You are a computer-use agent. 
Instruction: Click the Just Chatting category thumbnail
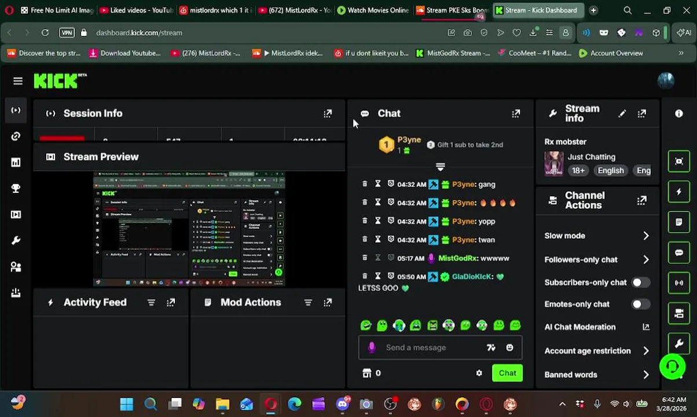click(x=553, y=163)
